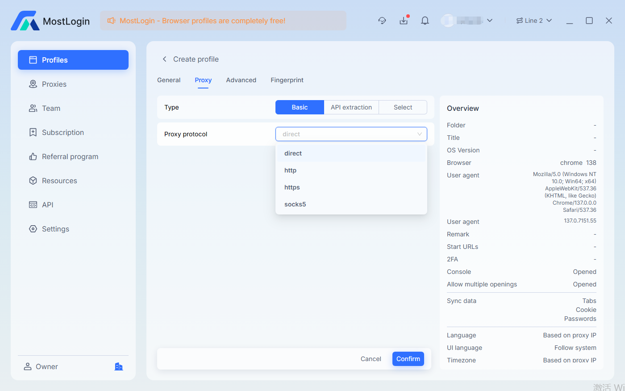Open notifications bell icon
Image resolution: width=625 pixels, height=391 pixels.
click(x=425, y=21)
